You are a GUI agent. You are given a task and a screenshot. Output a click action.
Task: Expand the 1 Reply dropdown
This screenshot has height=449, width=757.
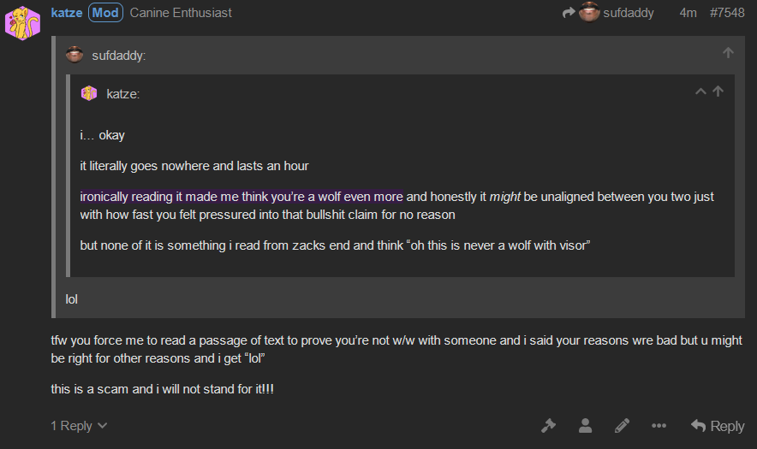pos(79,426)
